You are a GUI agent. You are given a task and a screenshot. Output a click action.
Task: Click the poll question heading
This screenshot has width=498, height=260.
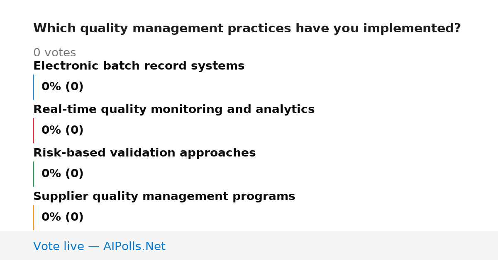pyautogui.click(x=247, y=29)
